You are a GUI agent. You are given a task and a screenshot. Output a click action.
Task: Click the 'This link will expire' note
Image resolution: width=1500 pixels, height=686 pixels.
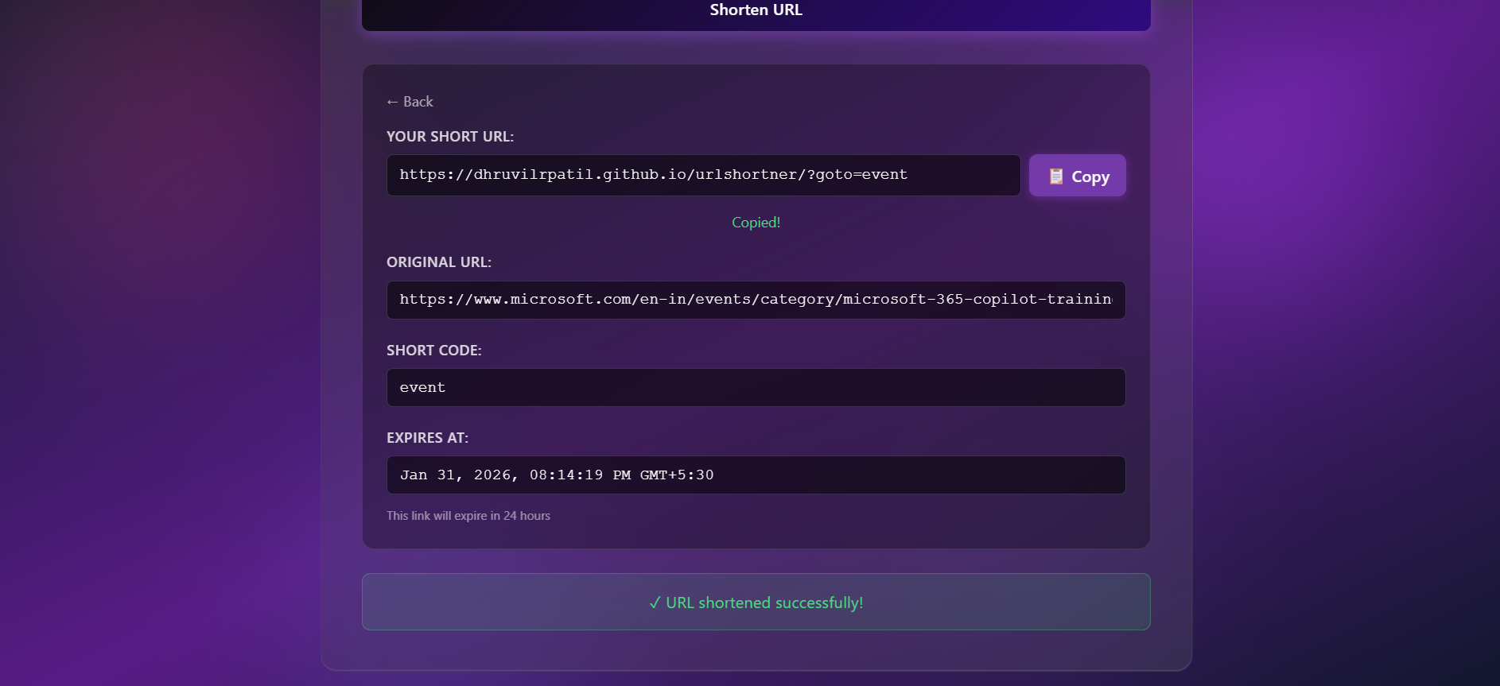coord(468,516)
